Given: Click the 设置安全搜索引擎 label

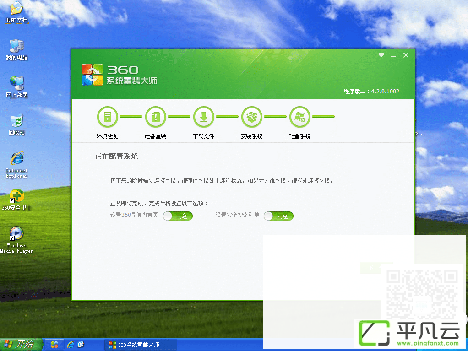Looking at the screenshot, I should (x=238, y=215).
